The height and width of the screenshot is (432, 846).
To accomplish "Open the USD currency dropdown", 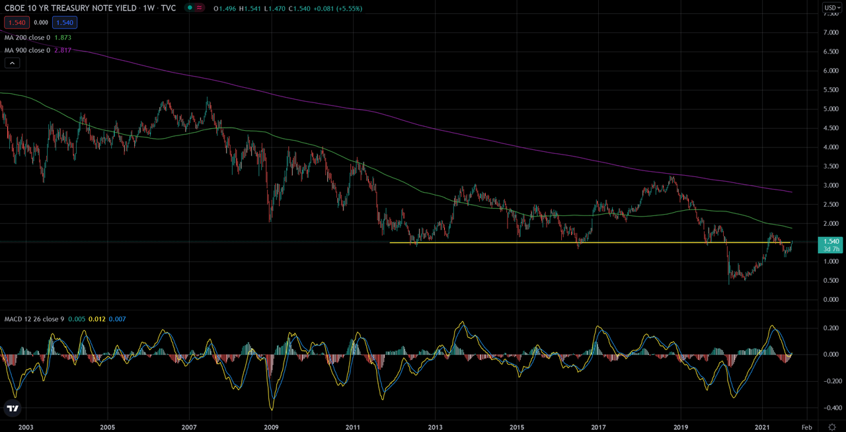I will tap(831, 8).
